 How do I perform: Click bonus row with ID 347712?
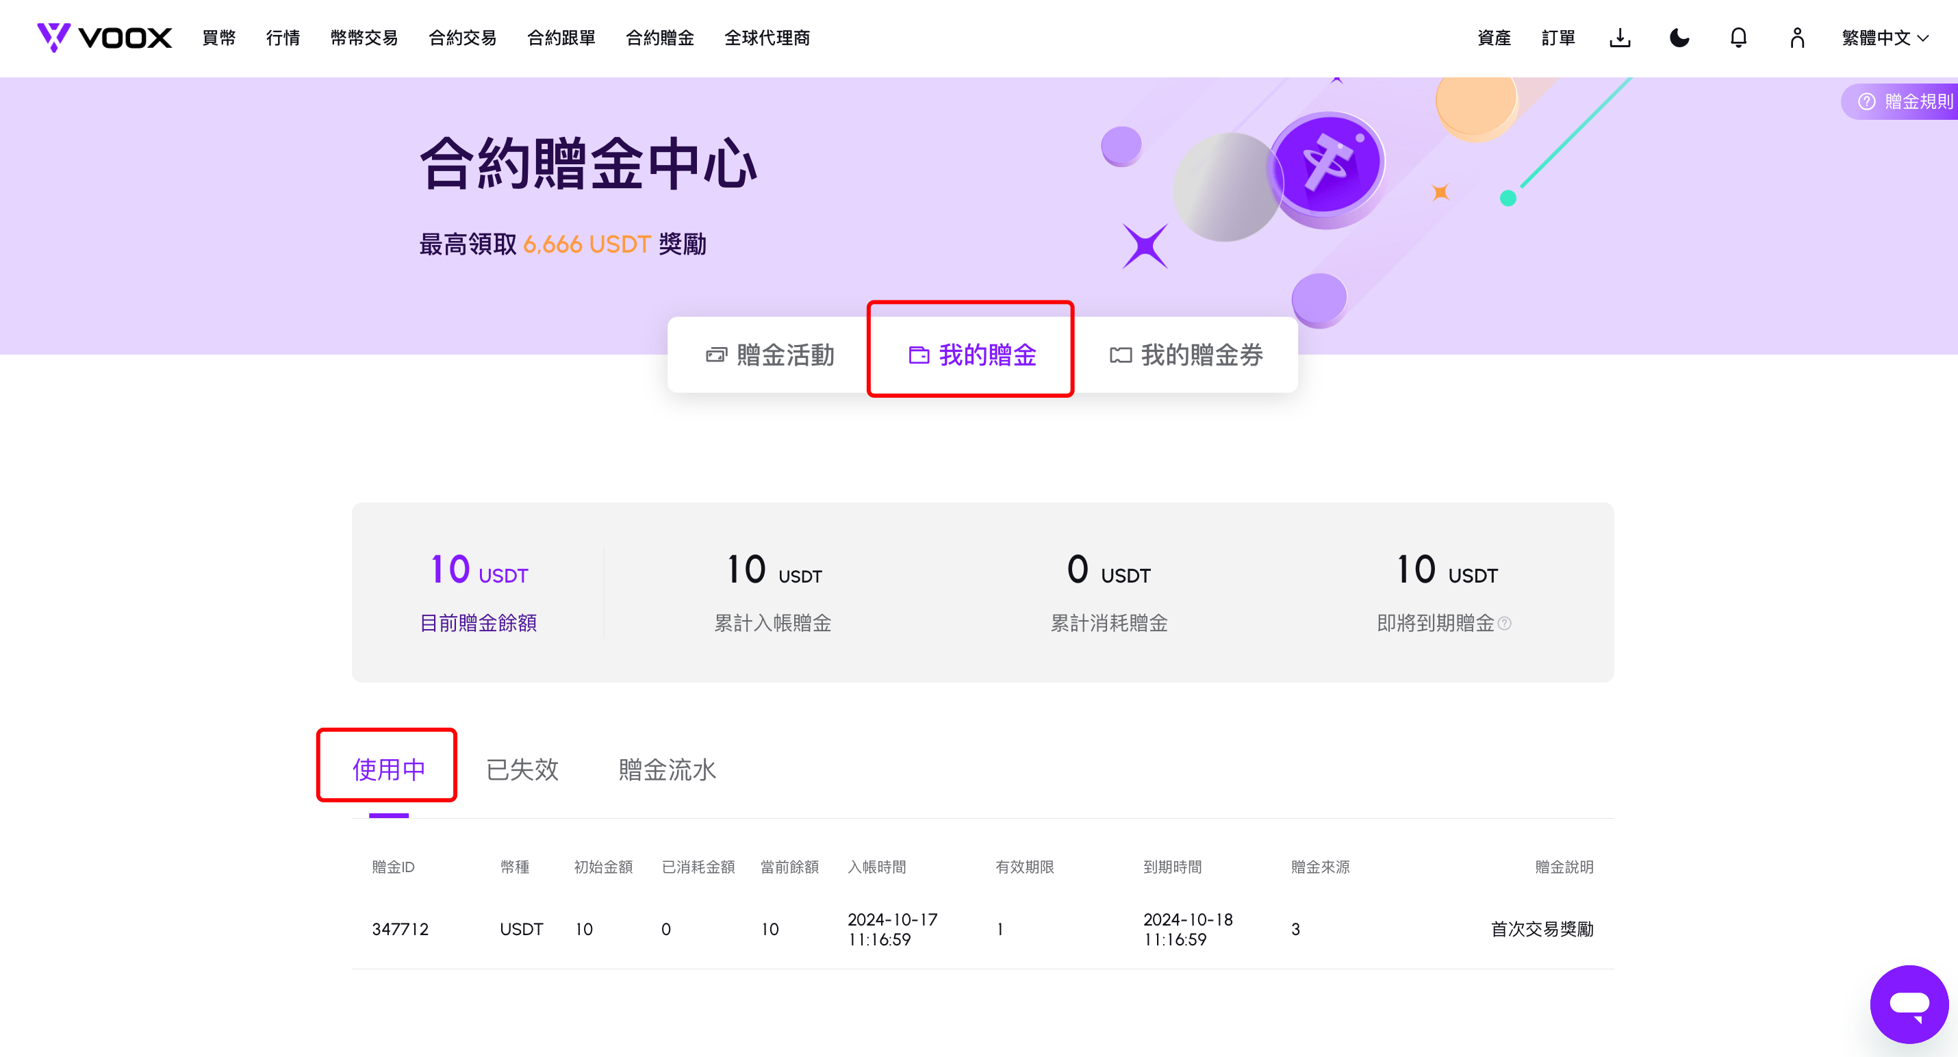[x=982, y=928]
